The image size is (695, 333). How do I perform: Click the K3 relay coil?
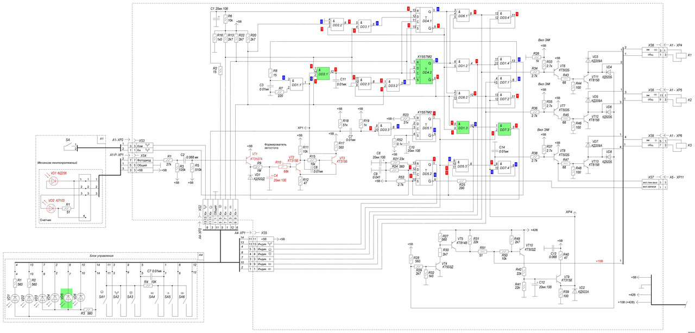(680, 145)
